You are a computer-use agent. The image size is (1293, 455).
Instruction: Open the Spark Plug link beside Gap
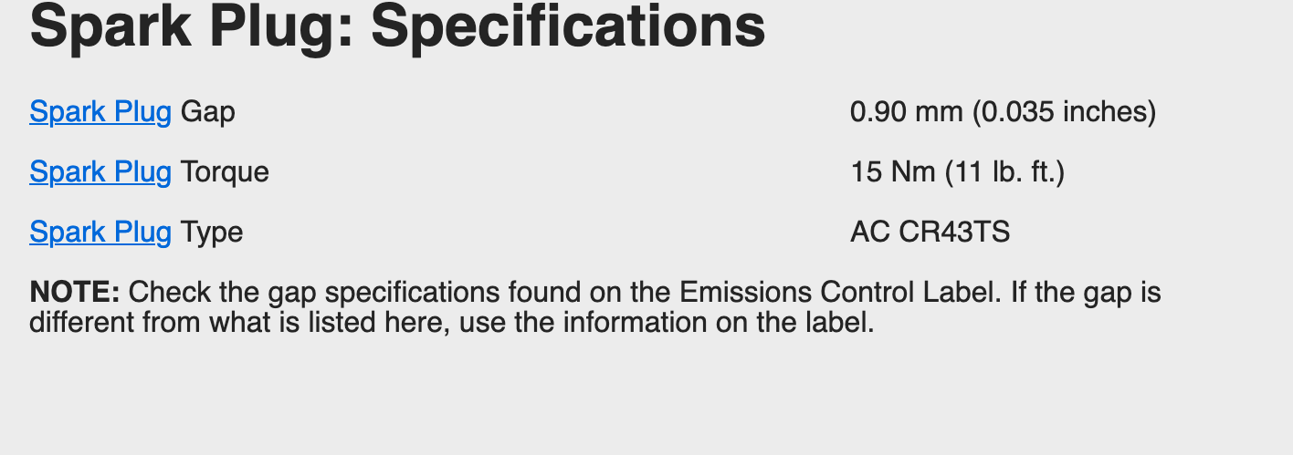pyautogui.click(x=100, y=112)
